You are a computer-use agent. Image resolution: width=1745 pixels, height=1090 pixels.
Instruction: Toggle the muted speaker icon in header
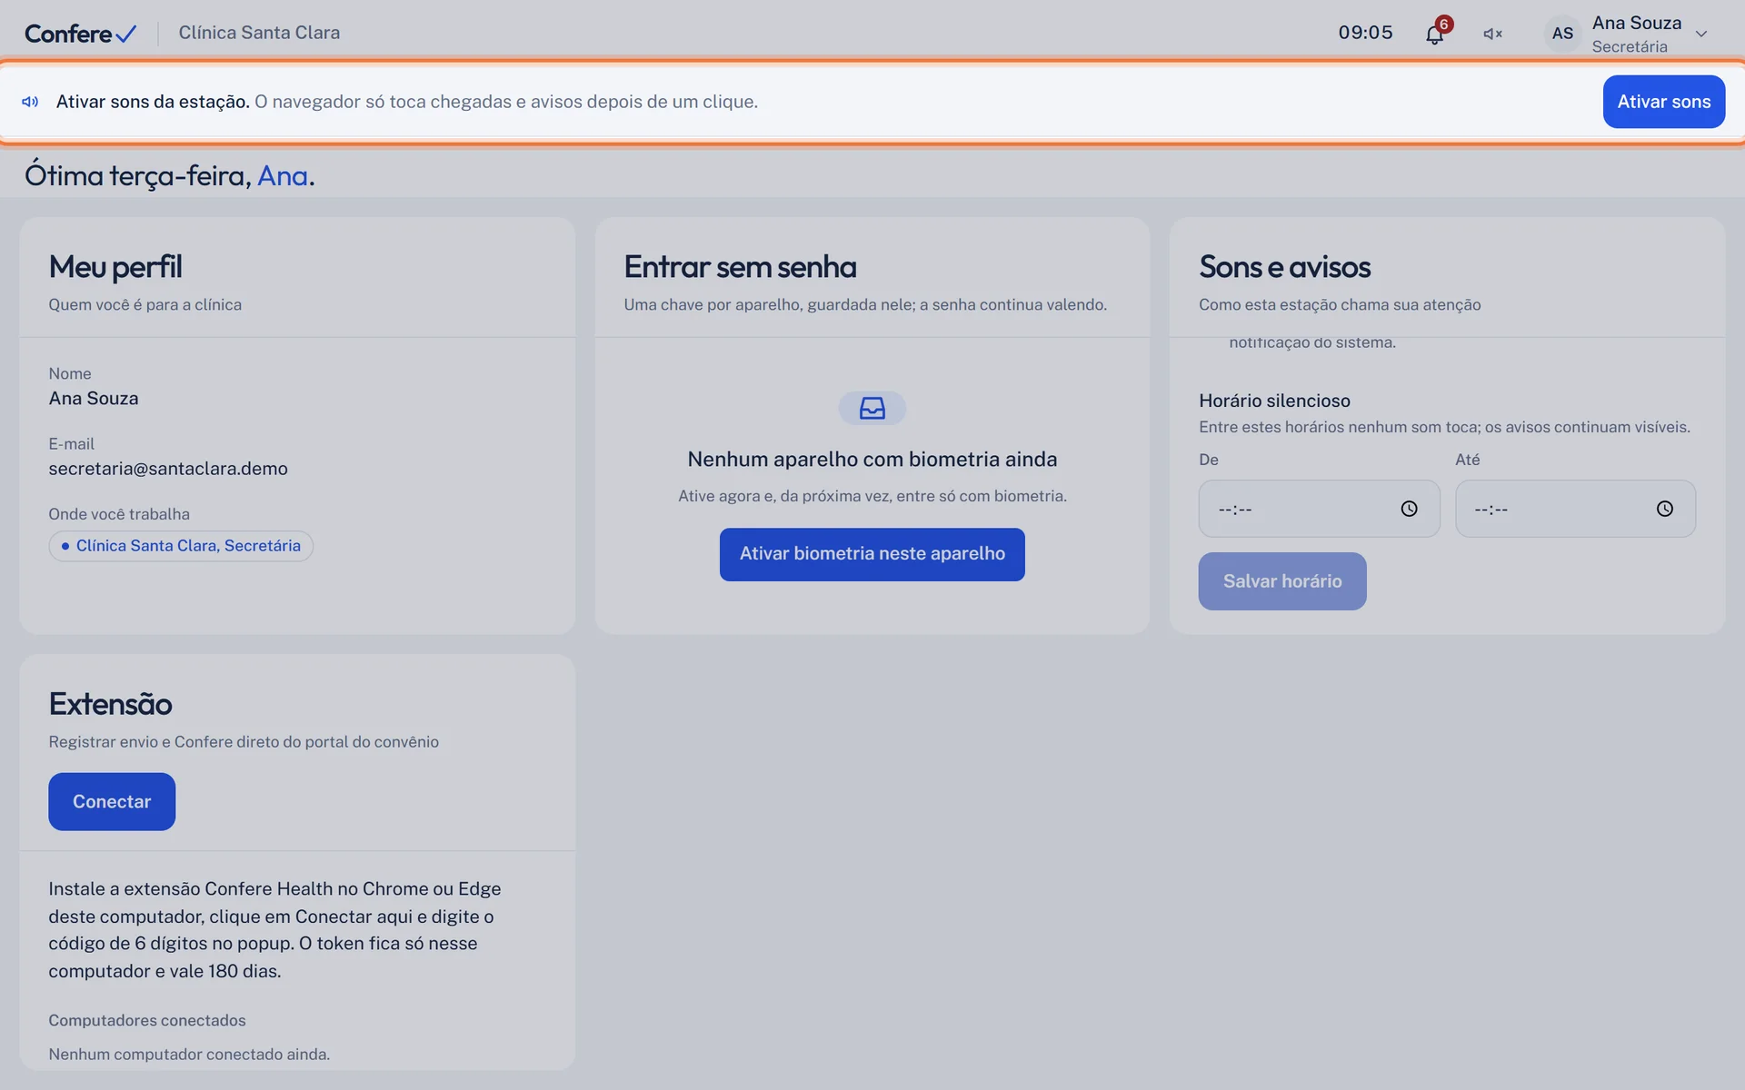(1492, 34)
